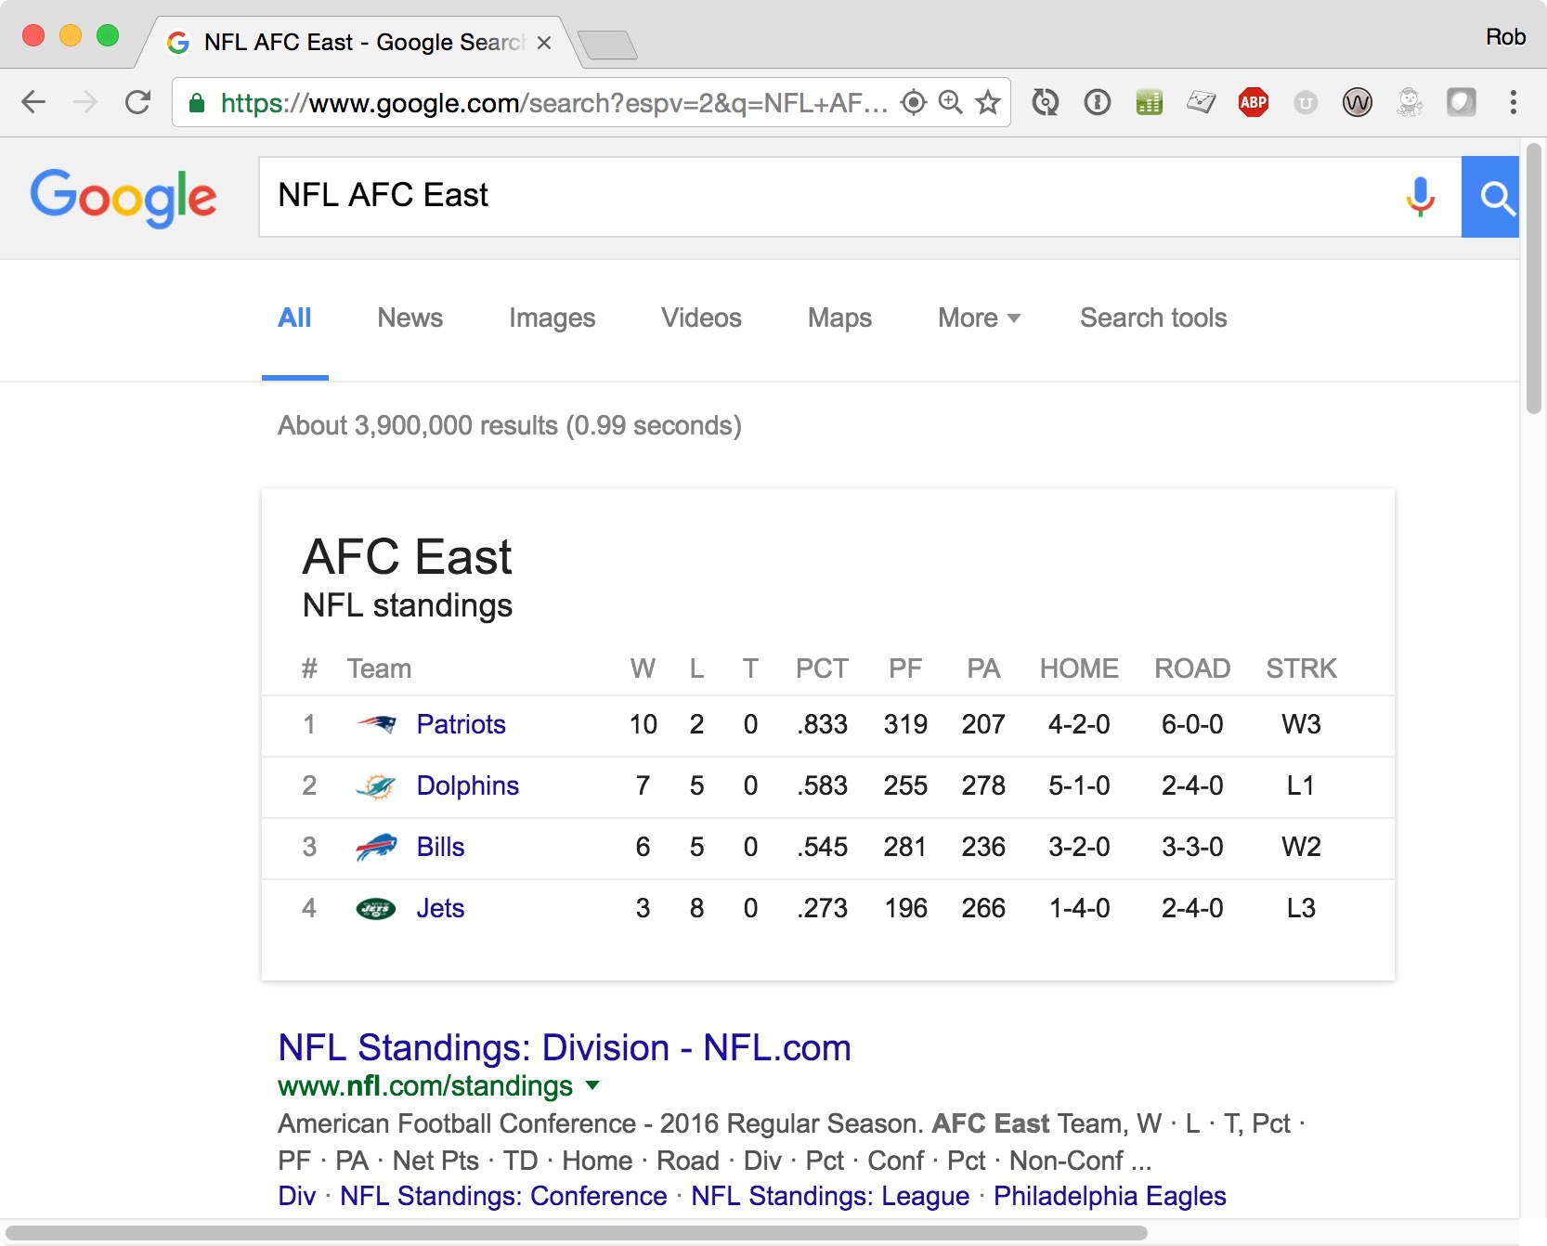Click the browser forward arrow
Image resolution: width=1547 pixels, height=1246 pixels.
(x=85, y=102)
